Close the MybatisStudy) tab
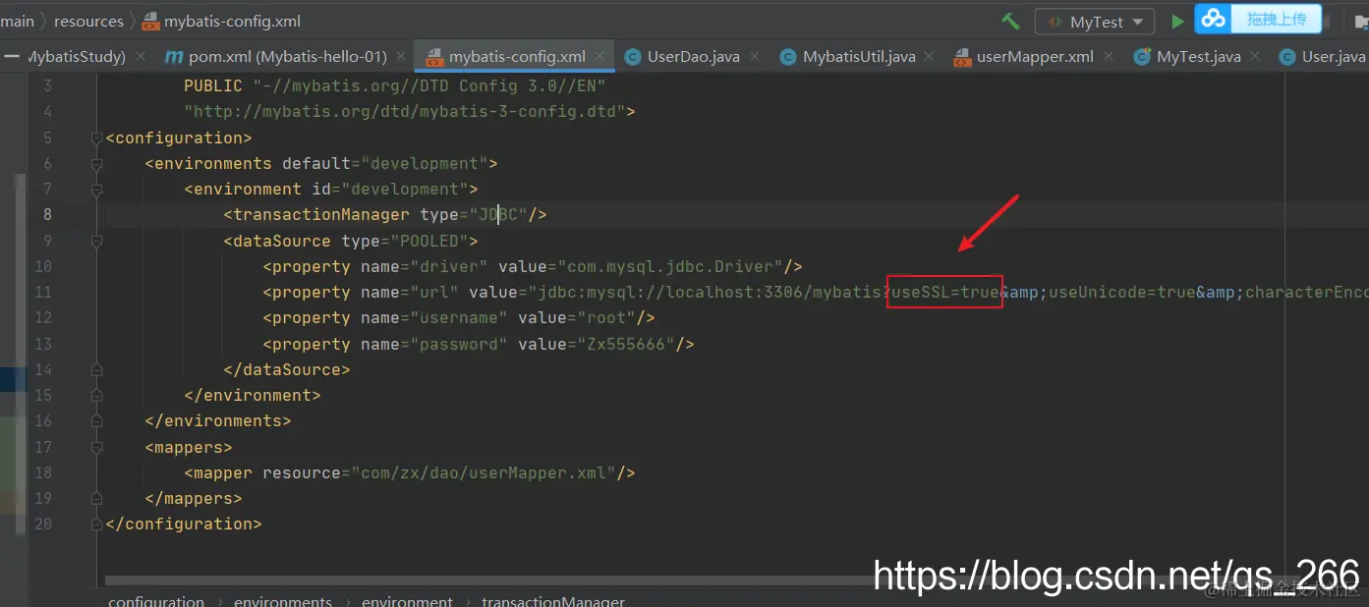This screenshot has height=607, width=1369. [141, 57]
